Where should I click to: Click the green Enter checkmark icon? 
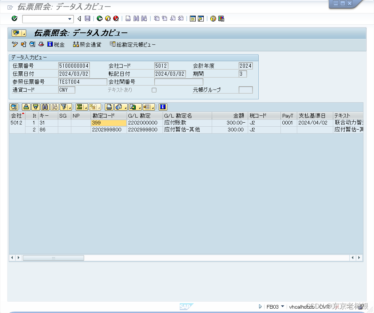point(15,19)
